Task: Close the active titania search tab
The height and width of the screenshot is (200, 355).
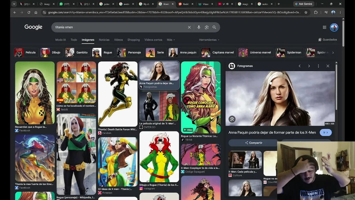Action: coord(173,4)
